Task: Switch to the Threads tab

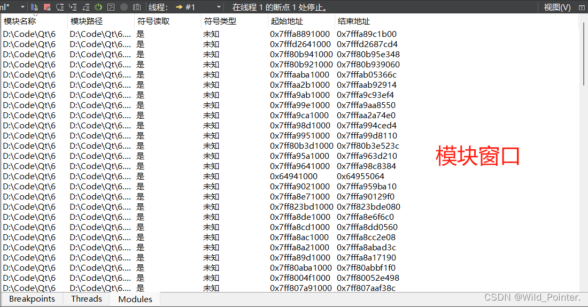Action: pos(87,299)
